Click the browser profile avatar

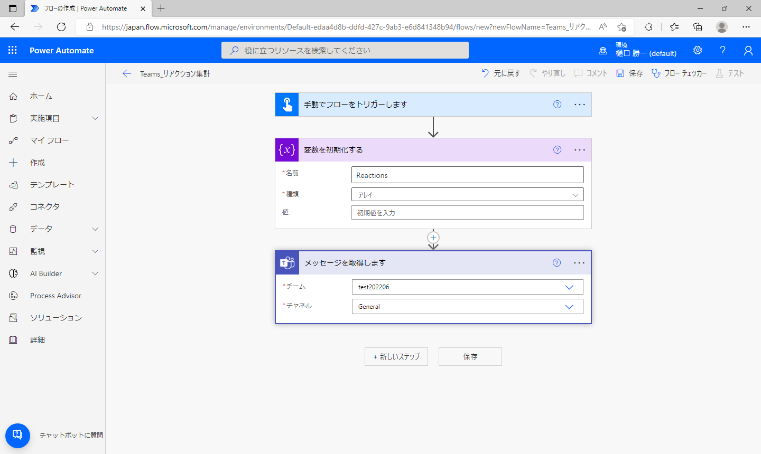coord(722,27)
